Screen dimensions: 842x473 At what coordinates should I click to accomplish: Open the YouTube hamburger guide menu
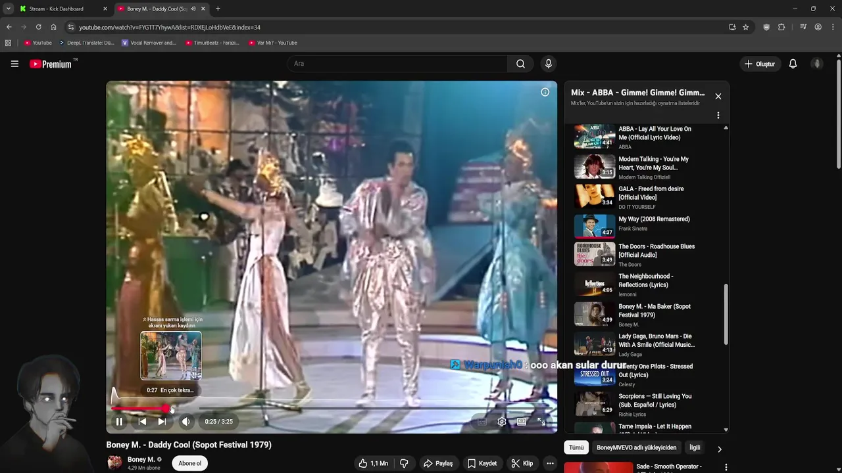[14, 64]
